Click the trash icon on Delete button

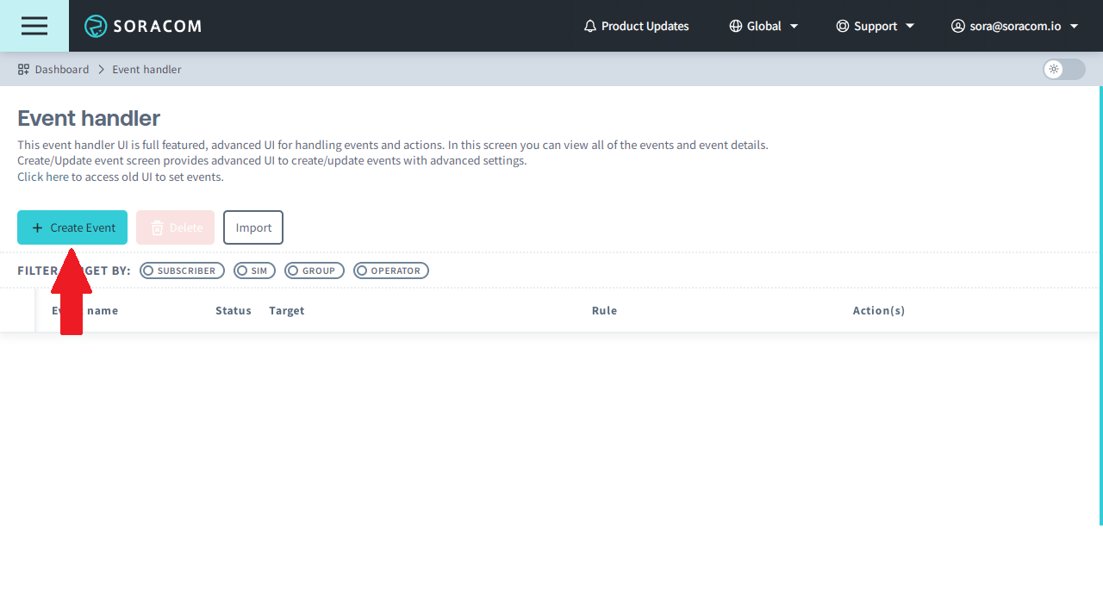(x=157, y=227)
